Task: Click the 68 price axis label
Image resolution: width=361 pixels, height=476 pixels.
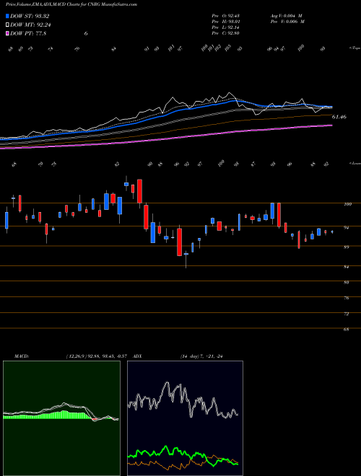Action: (347, 330)
